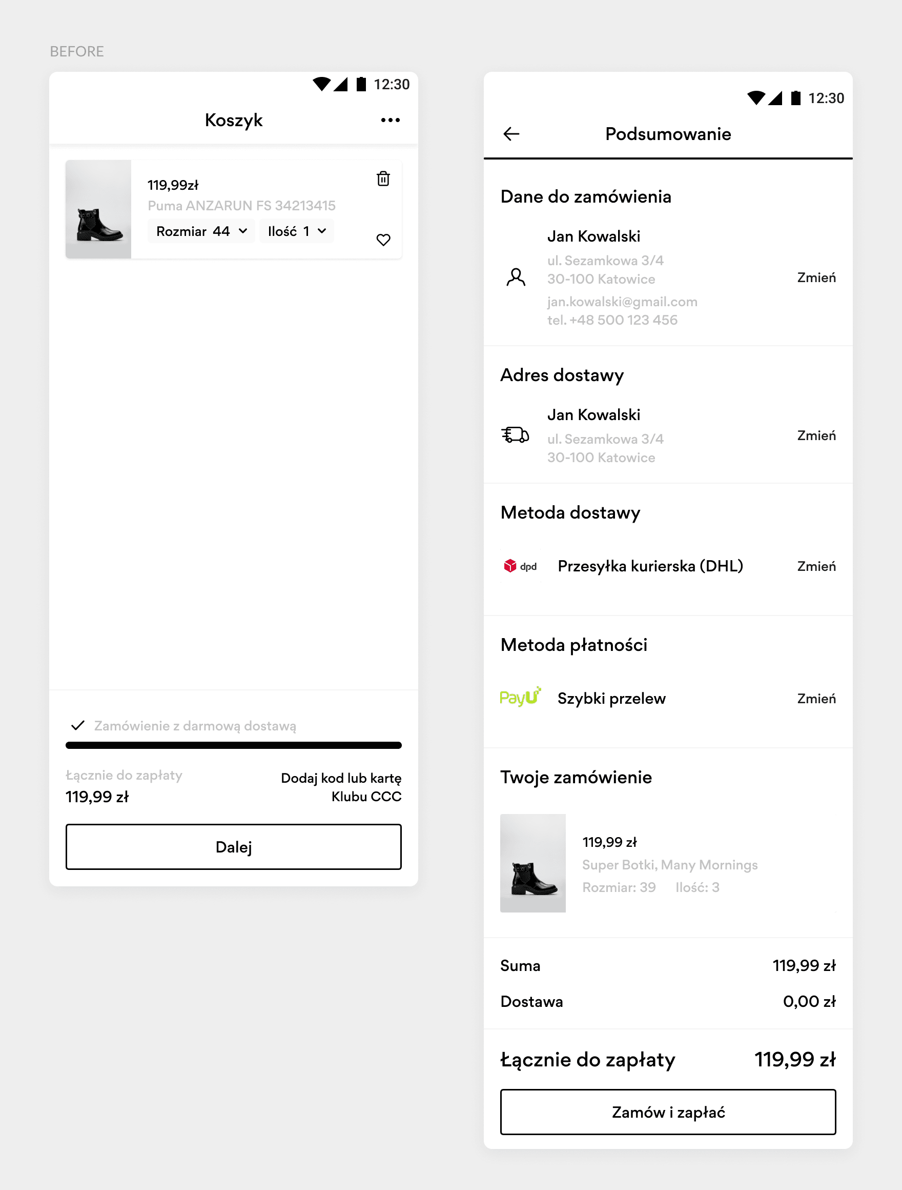Viewport: 902px width, 1190px height.
Task: Click the delivery truck icon
Action: tap(515, 434)
